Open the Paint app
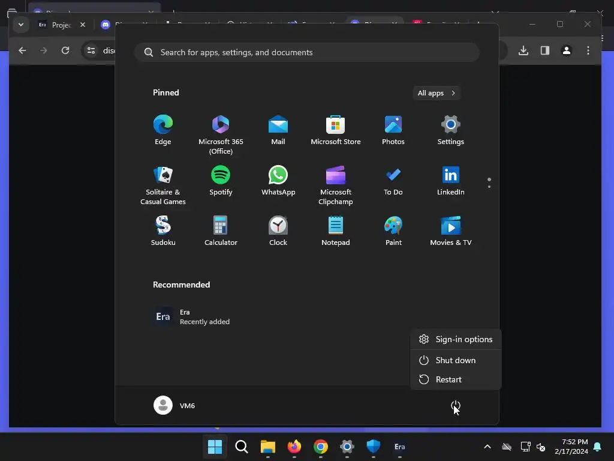The height and width of the screenshot is (461, 614). pyautogui.click(x=393, y=231)
